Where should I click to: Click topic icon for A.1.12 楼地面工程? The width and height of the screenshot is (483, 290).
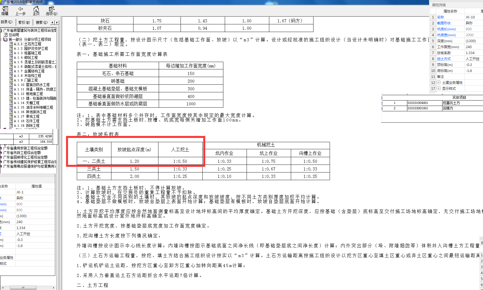(11, 94)
